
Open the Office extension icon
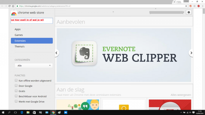coord(190,6)
